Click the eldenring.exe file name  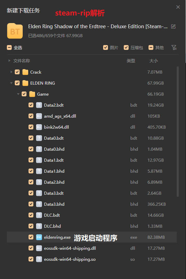[57, 237]
